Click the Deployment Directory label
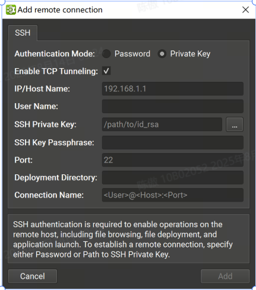Image resolution: width=256 pixels, height=290 pixels. 56,177
